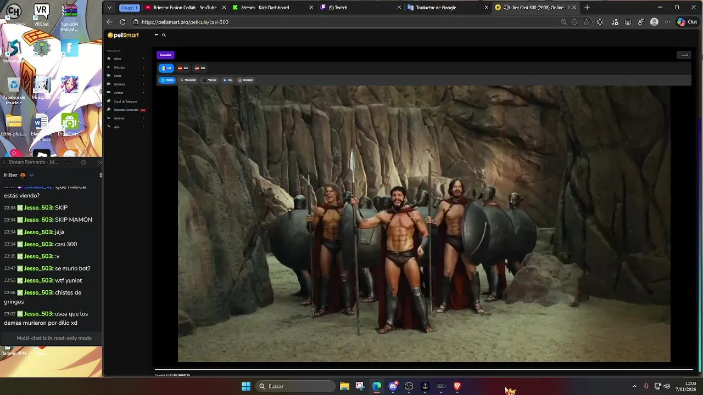Viewport: 703px width, 395px height.
Task: Click the Grupo 1 tab group label
Action: tap(130, 8)
